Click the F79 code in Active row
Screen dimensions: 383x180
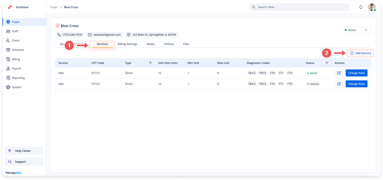pyautogui.click(x=290, y=73)
